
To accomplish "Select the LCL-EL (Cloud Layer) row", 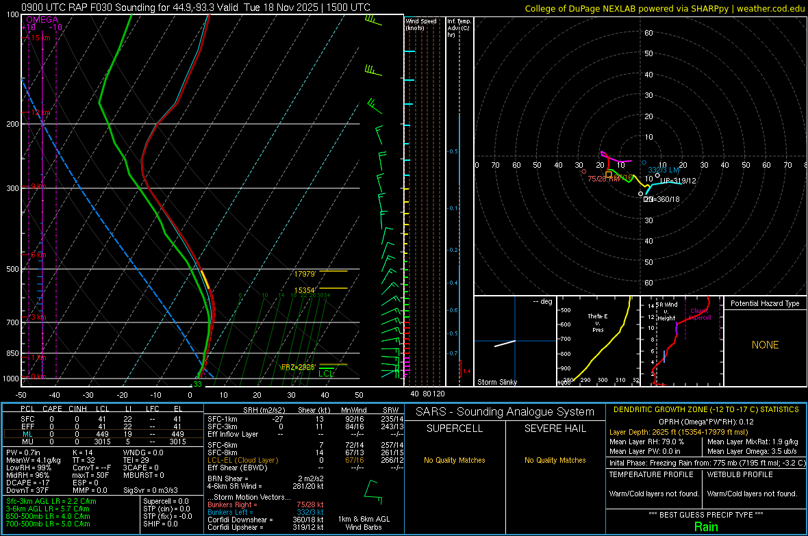I will point(305,460).
